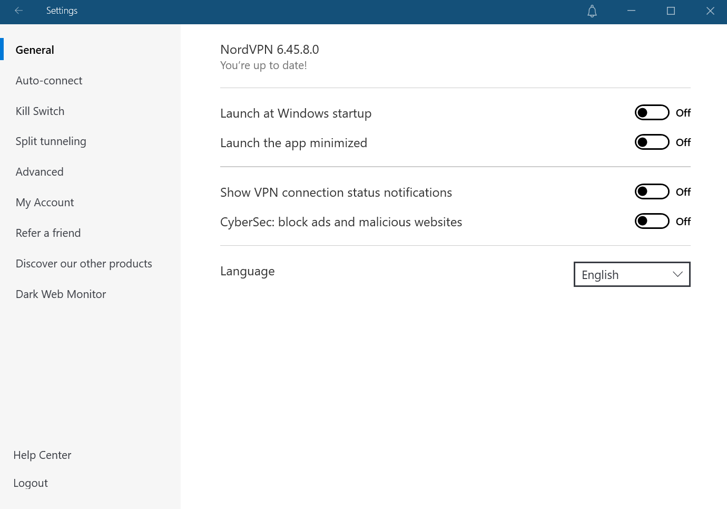
Task: Open Discover our other products
Action: pyautogui.click(x=84, y=264)
